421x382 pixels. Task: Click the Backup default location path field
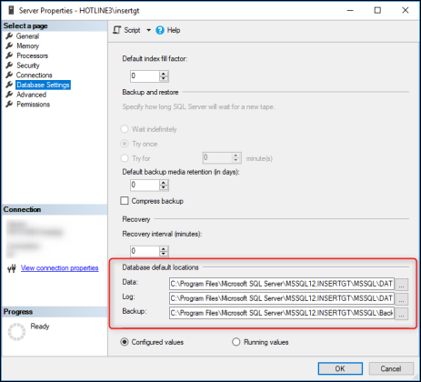[282, 313]
